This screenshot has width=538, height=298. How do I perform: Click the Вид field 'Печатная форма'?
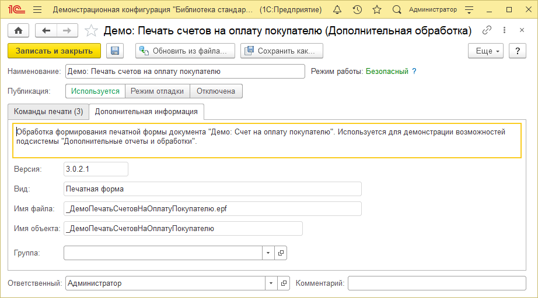tap(213, 189)
